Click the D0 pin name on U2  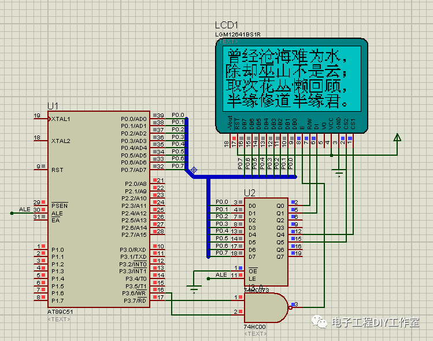pos(252,206)
